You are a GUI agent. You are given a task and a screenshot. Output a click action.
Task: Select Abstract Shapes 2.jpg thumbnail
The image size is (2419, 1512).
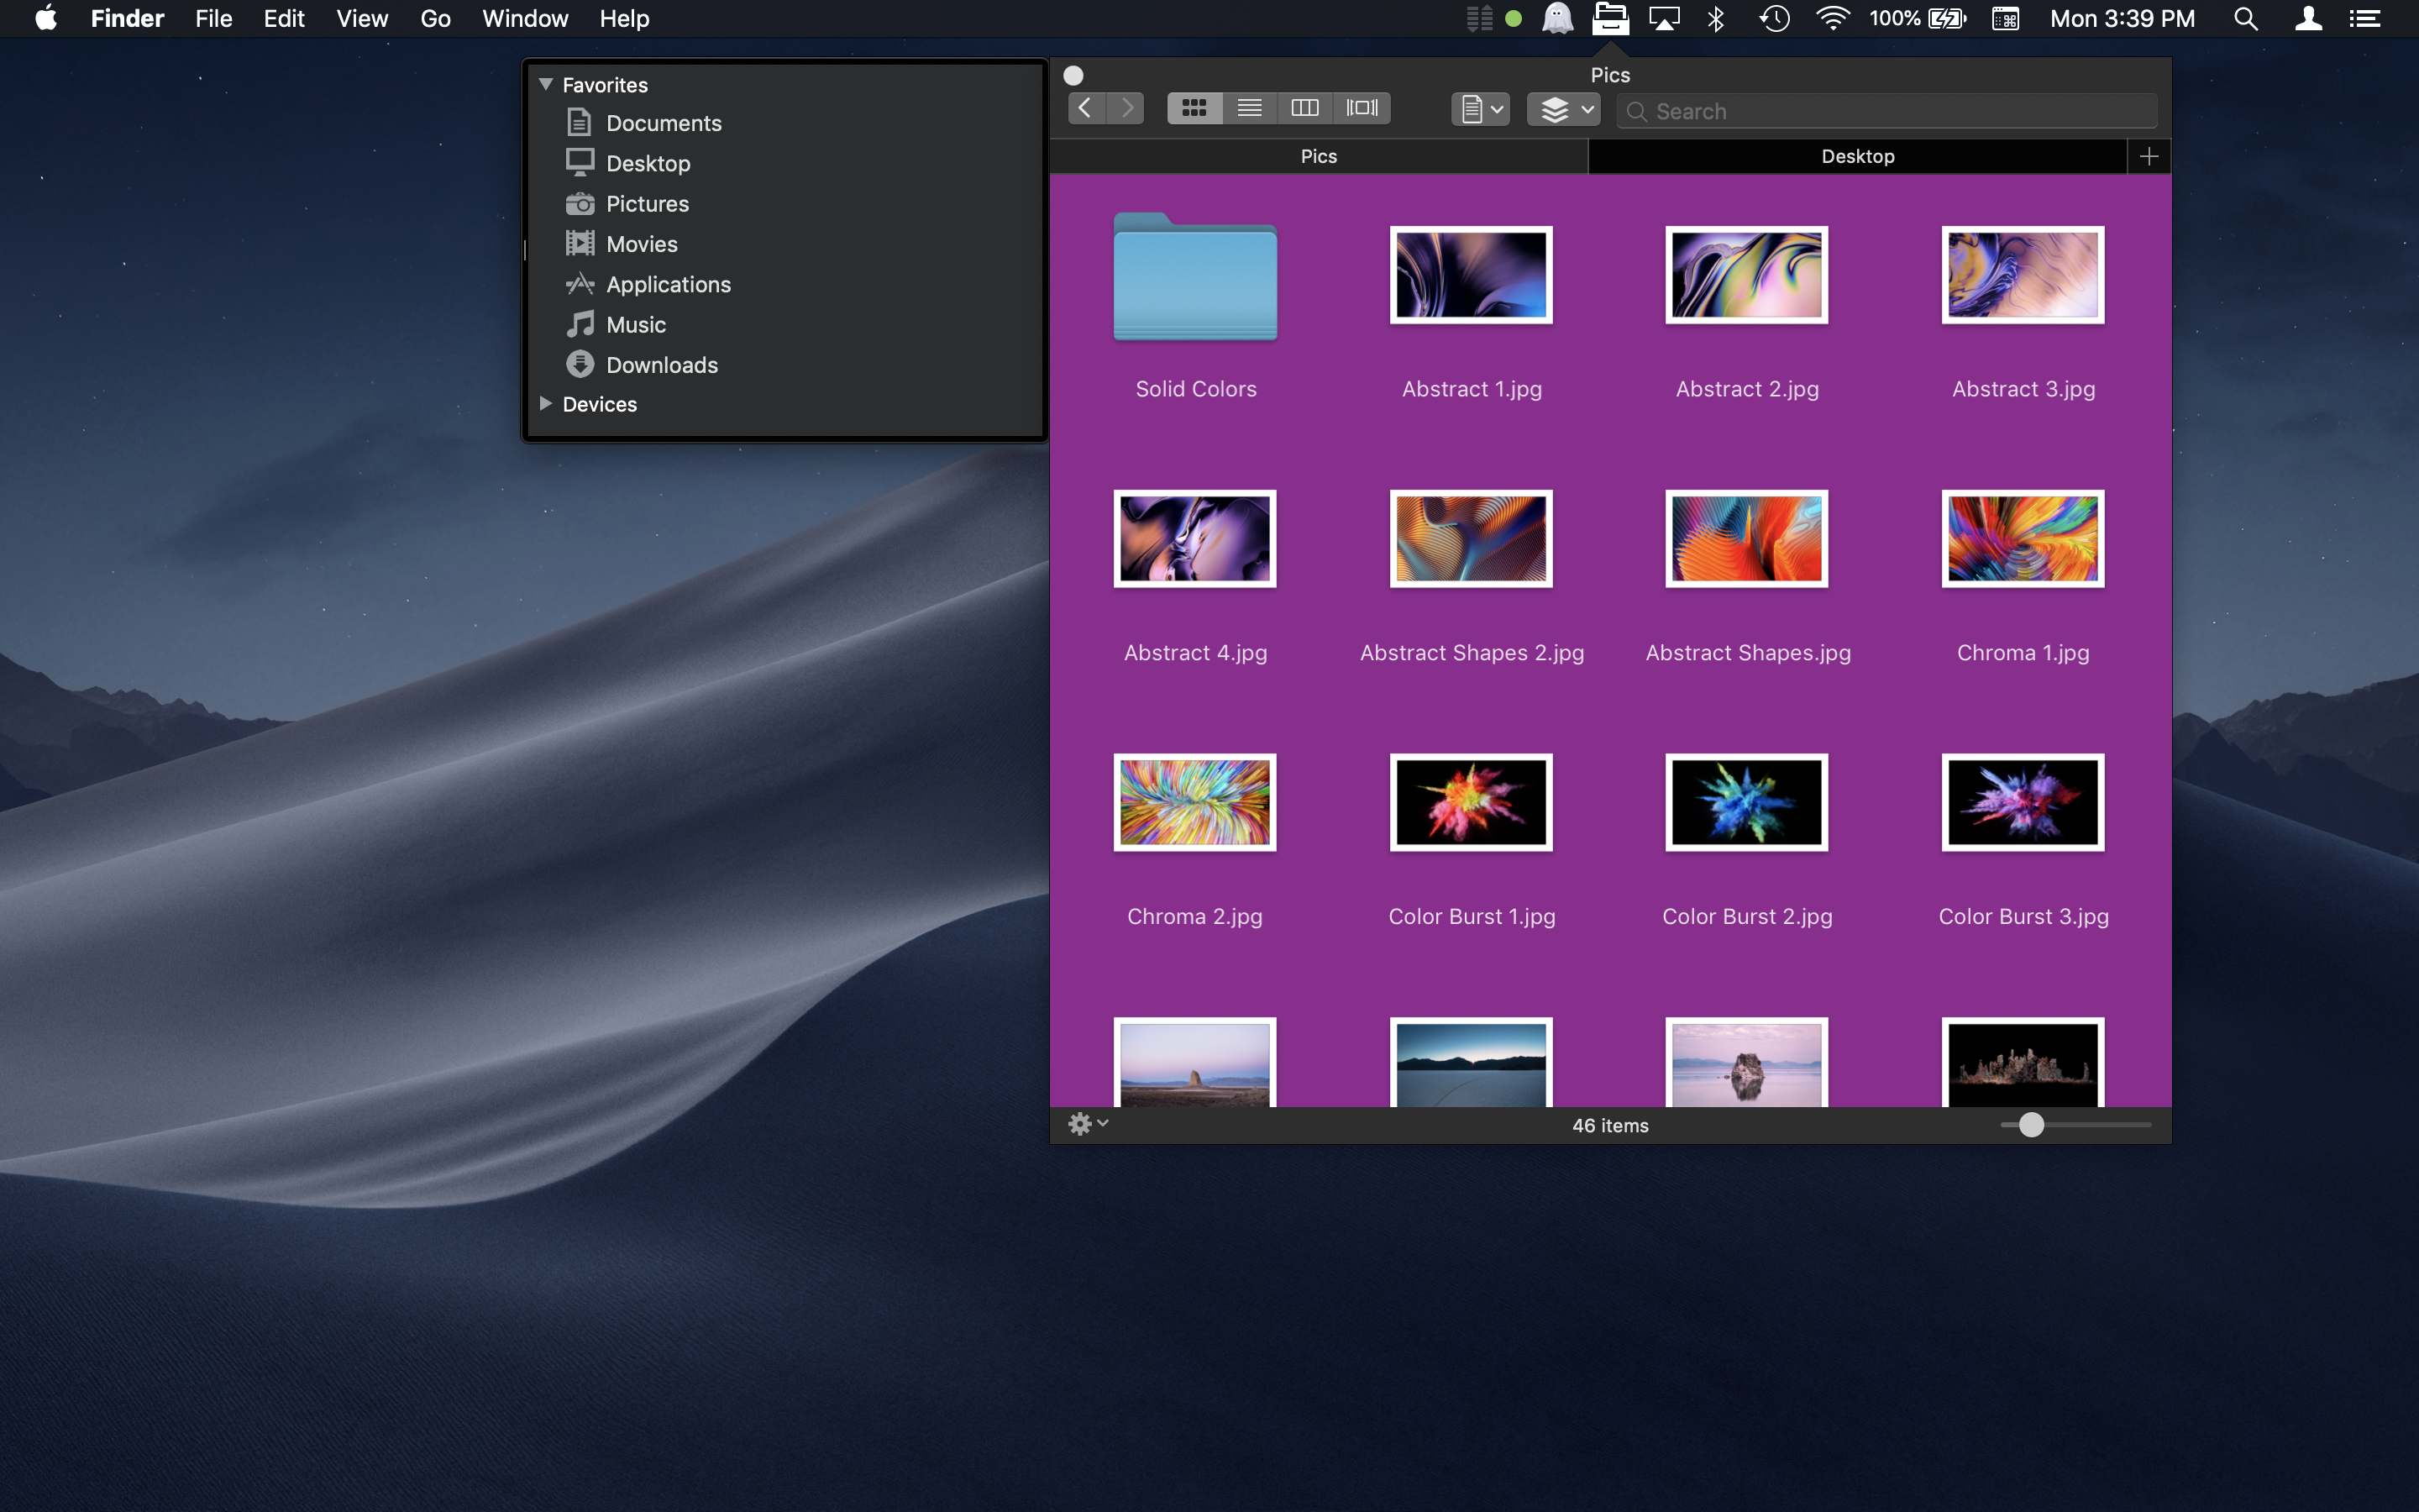coord(1472,539)
